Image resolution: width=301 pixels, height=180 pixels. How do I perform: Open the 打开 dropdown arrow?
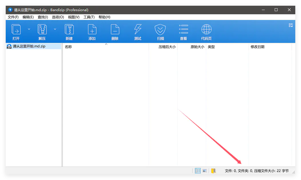pos(29,29)
